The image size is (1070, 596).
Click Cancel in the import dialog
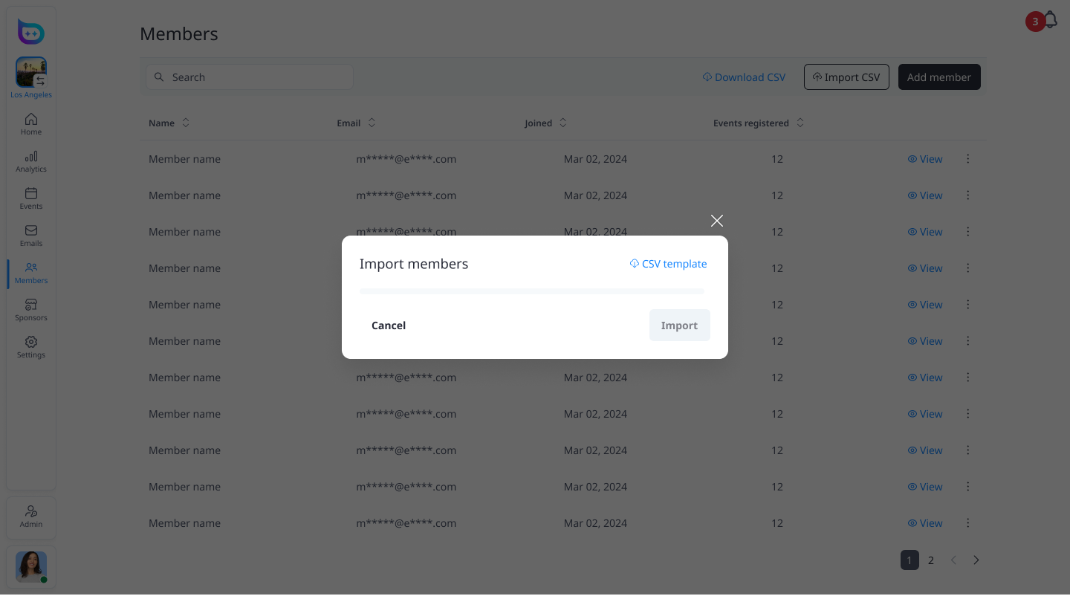click(389, 325)
